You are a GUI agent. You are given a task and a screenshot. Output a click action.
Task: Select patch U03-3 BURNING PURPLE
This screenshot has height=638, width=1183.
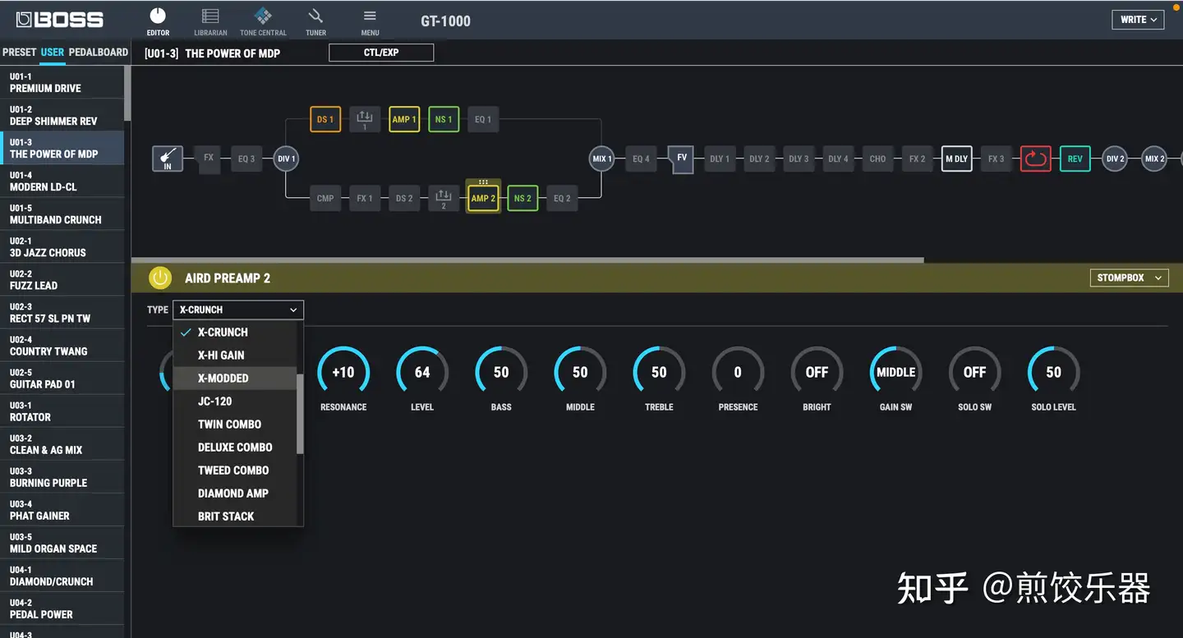click(62, 476)
